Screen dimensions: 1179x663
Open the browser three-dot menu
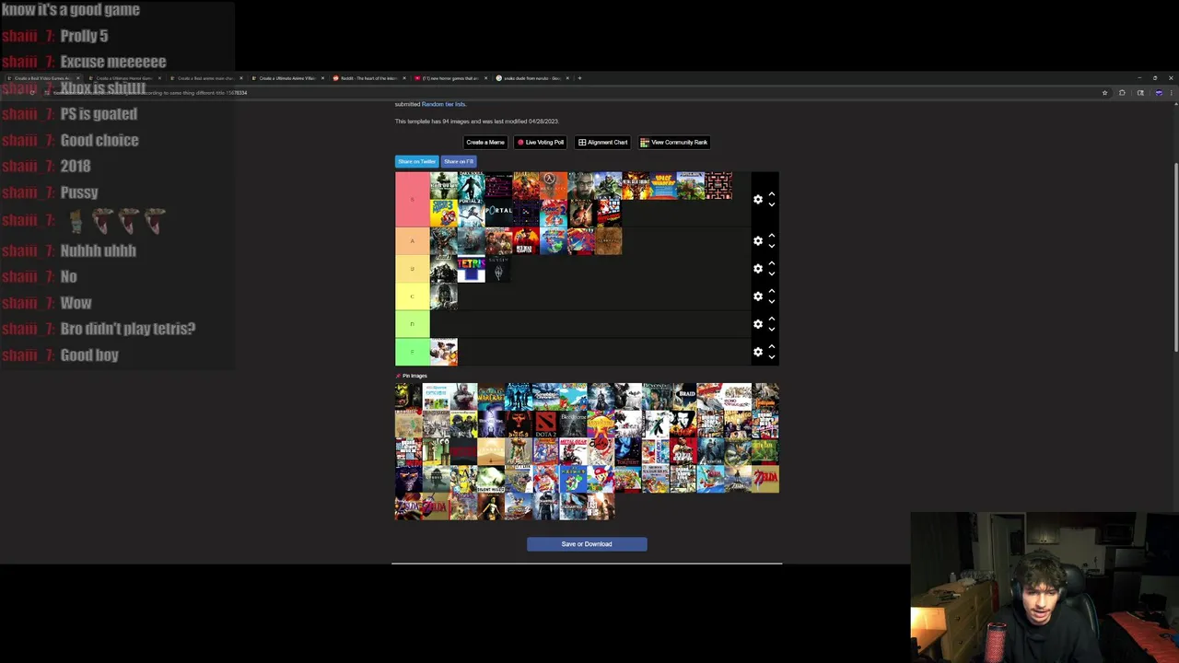(1171, 92)
